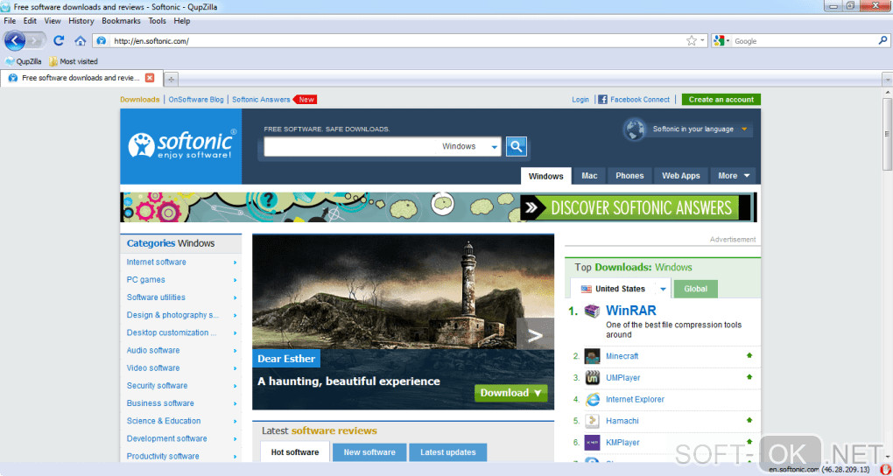Image resolution: width=893 pixels, height=476 pixels.
Task: Open the home page via house icon
Action: pyautogui.click(x=81, y=41)
